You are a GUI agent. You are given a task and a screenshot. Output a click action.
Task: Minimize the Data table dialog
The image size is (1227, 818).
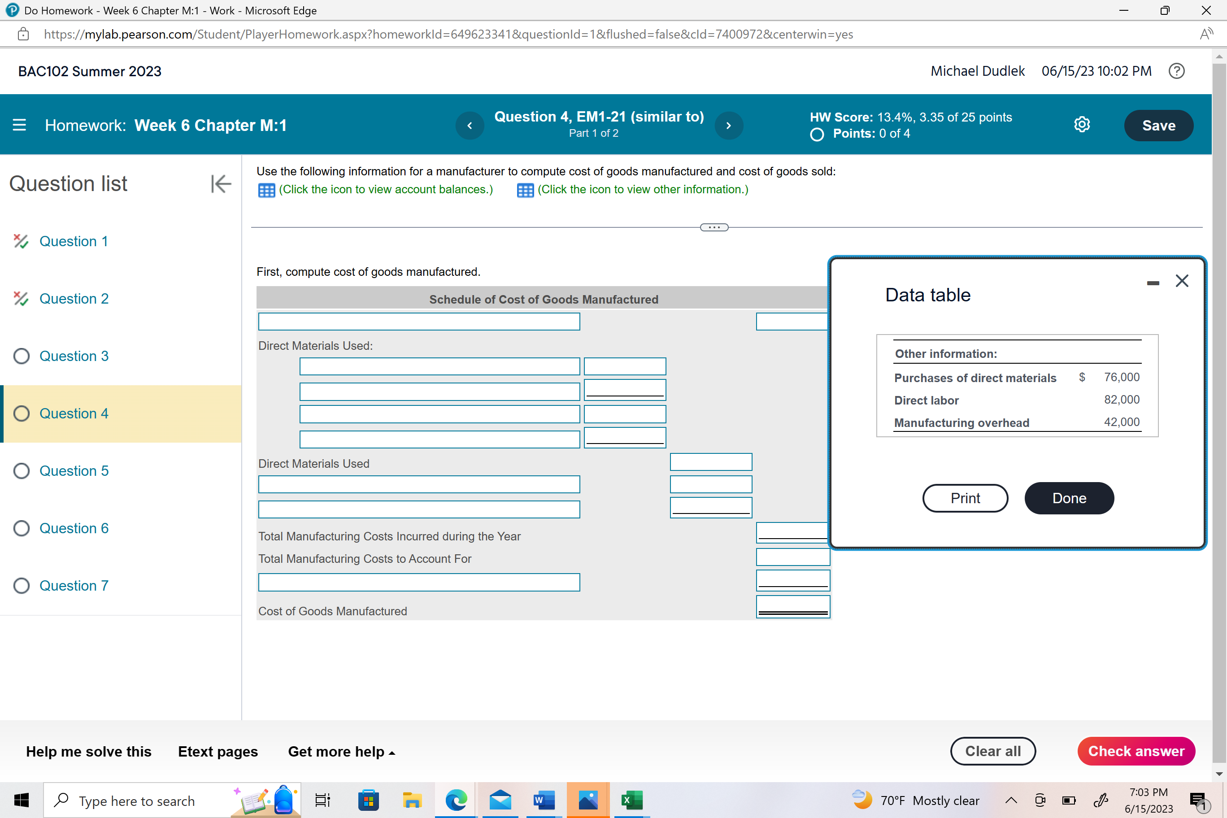(1153, 283)
